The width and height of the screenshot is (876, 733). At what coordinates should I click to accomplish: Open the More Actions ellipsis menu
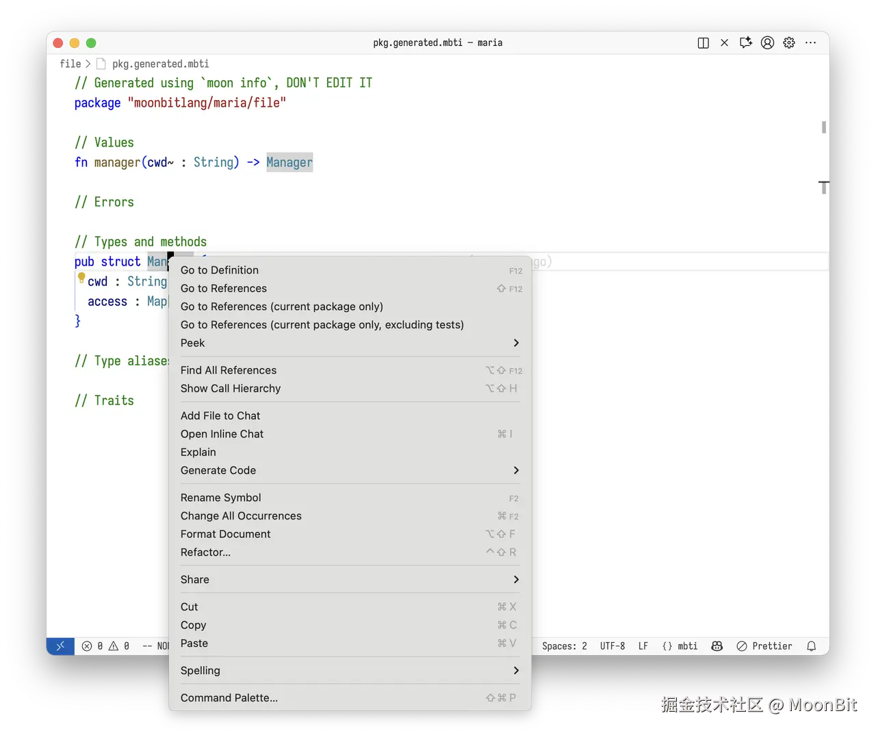pyautogui.click(x=811, y=43)
